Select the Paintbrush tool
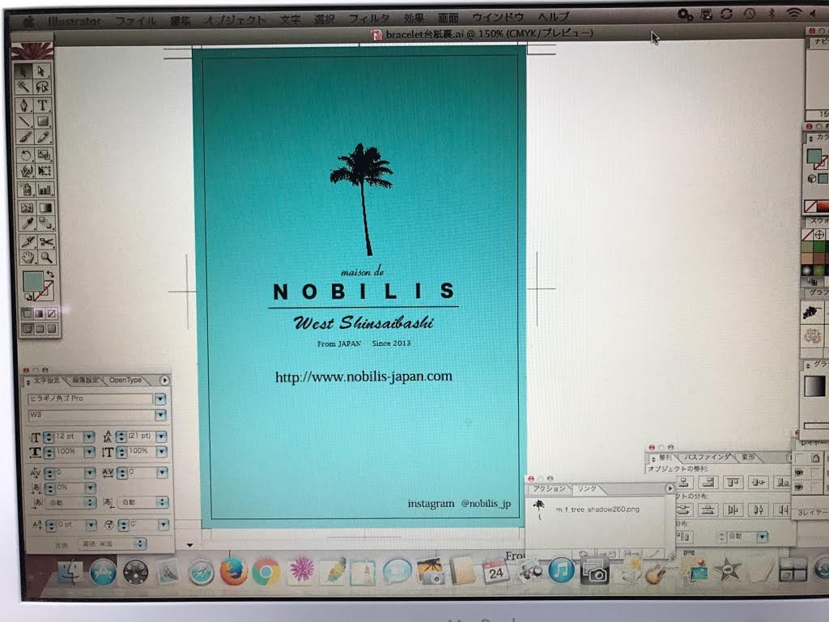This screenshot has width=829, height=622. [x=24, y=138]
